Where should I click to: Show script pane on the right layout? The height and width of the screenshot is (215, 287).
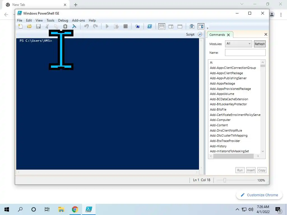point(171,26)
